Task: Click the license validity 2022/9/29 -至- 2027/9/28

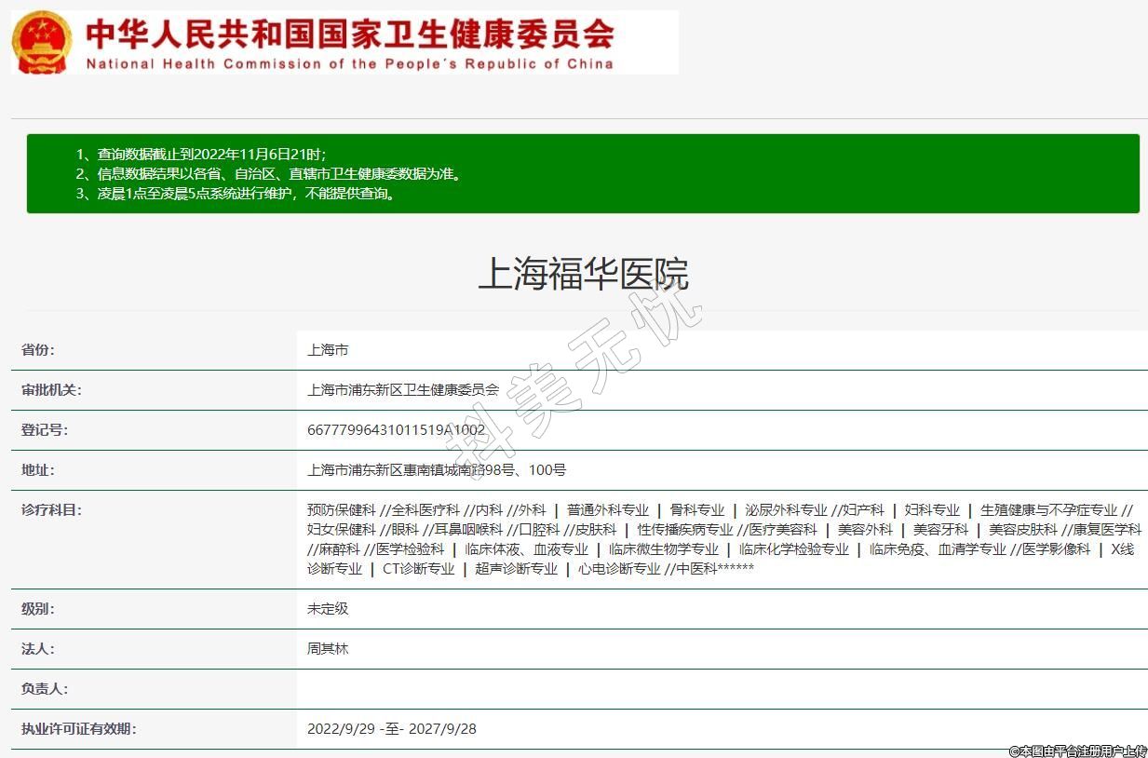Action: click(x=391, y=729)
